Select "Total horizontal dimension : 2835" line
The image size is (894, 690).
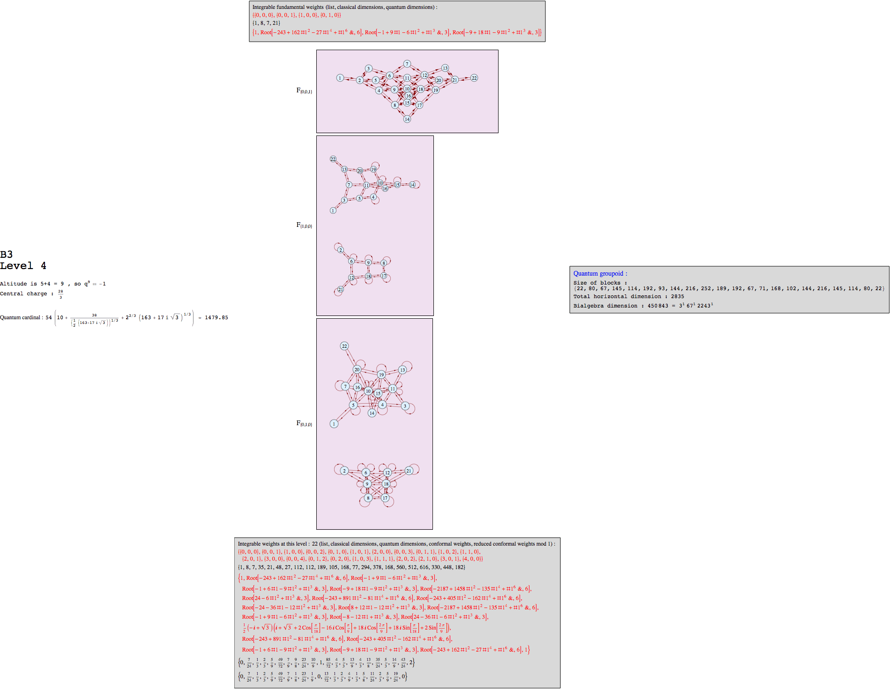[x=629, y=296]
